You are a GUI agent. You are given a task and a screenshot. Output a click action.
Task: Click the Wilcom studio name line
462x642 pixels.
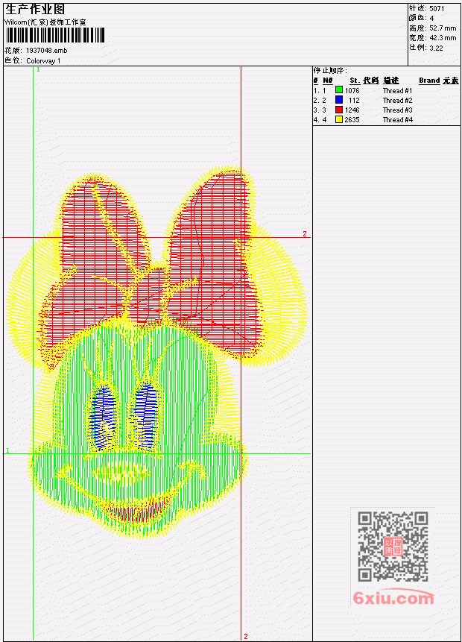(x=45, y=22)
